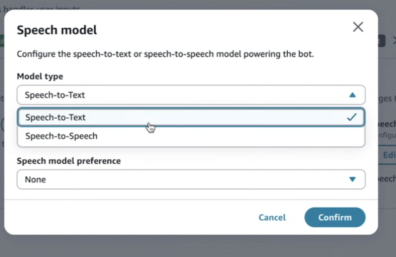This screenshot has width=396, height=257.
Task: Click the "Speech model" dialog title
Action: click(57, 31)
